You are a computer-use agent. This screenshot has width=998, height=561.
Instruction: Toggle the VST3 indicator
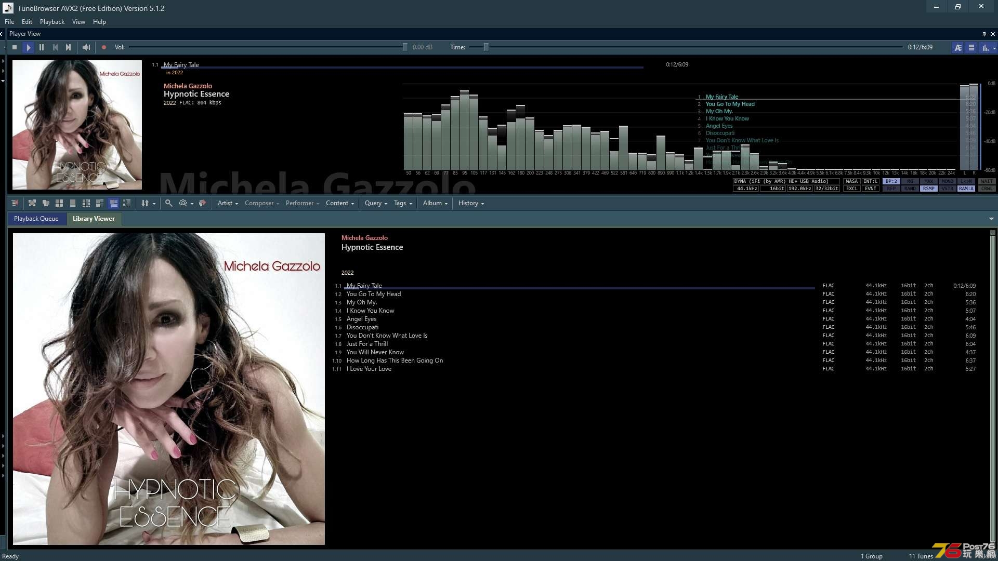tap(948, 189)
